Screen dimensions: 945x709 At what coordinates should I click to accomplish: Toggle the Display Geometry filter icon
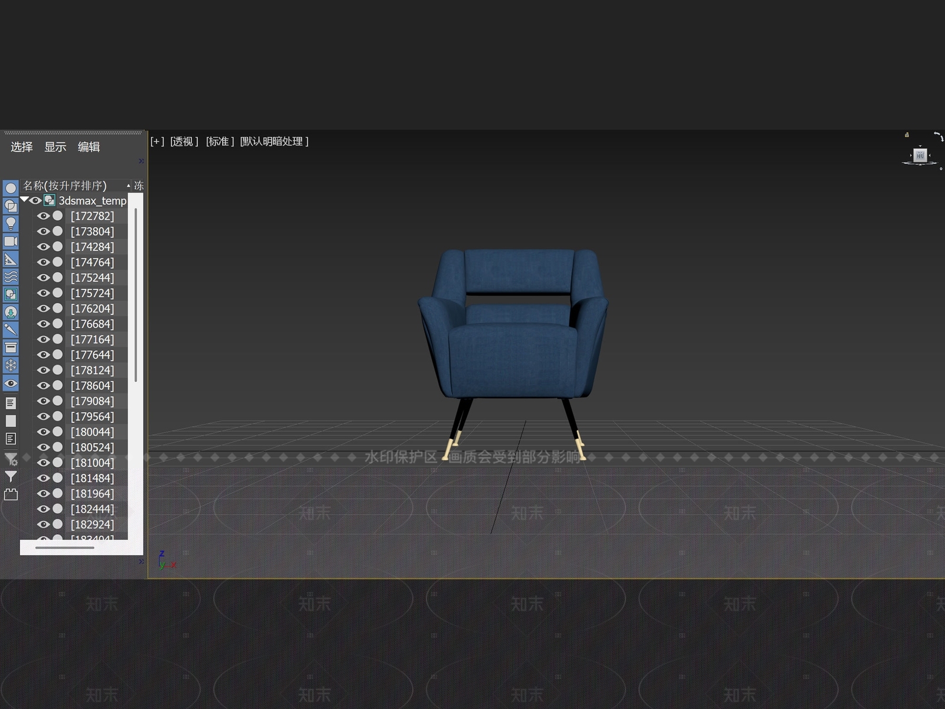(x=11, y=188)
